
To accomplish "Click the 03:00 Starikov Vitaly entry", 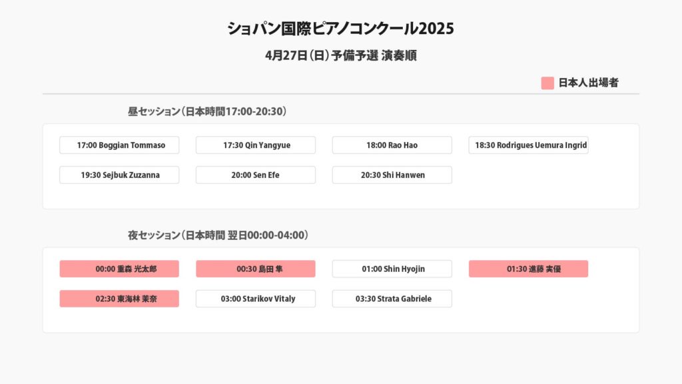I will pos(256,299).
